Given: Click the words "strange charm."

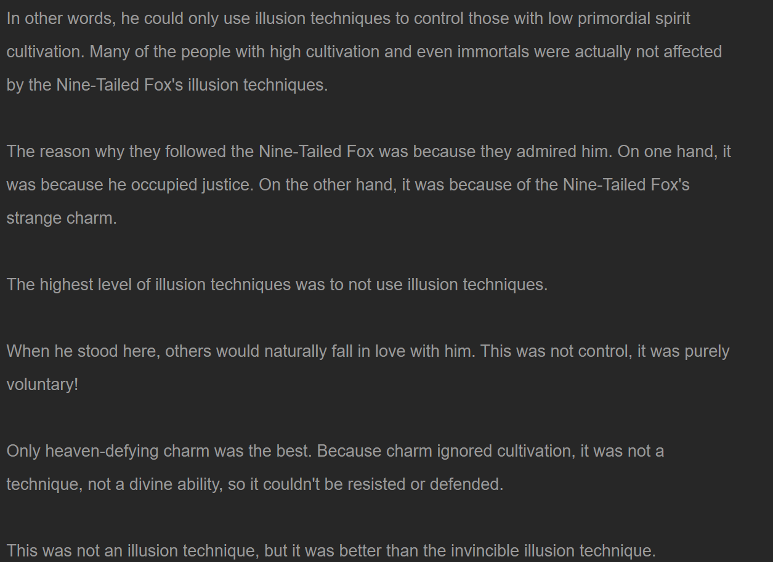Looking at the screenshot, I should pyautogui.click(x=62, y=218).
